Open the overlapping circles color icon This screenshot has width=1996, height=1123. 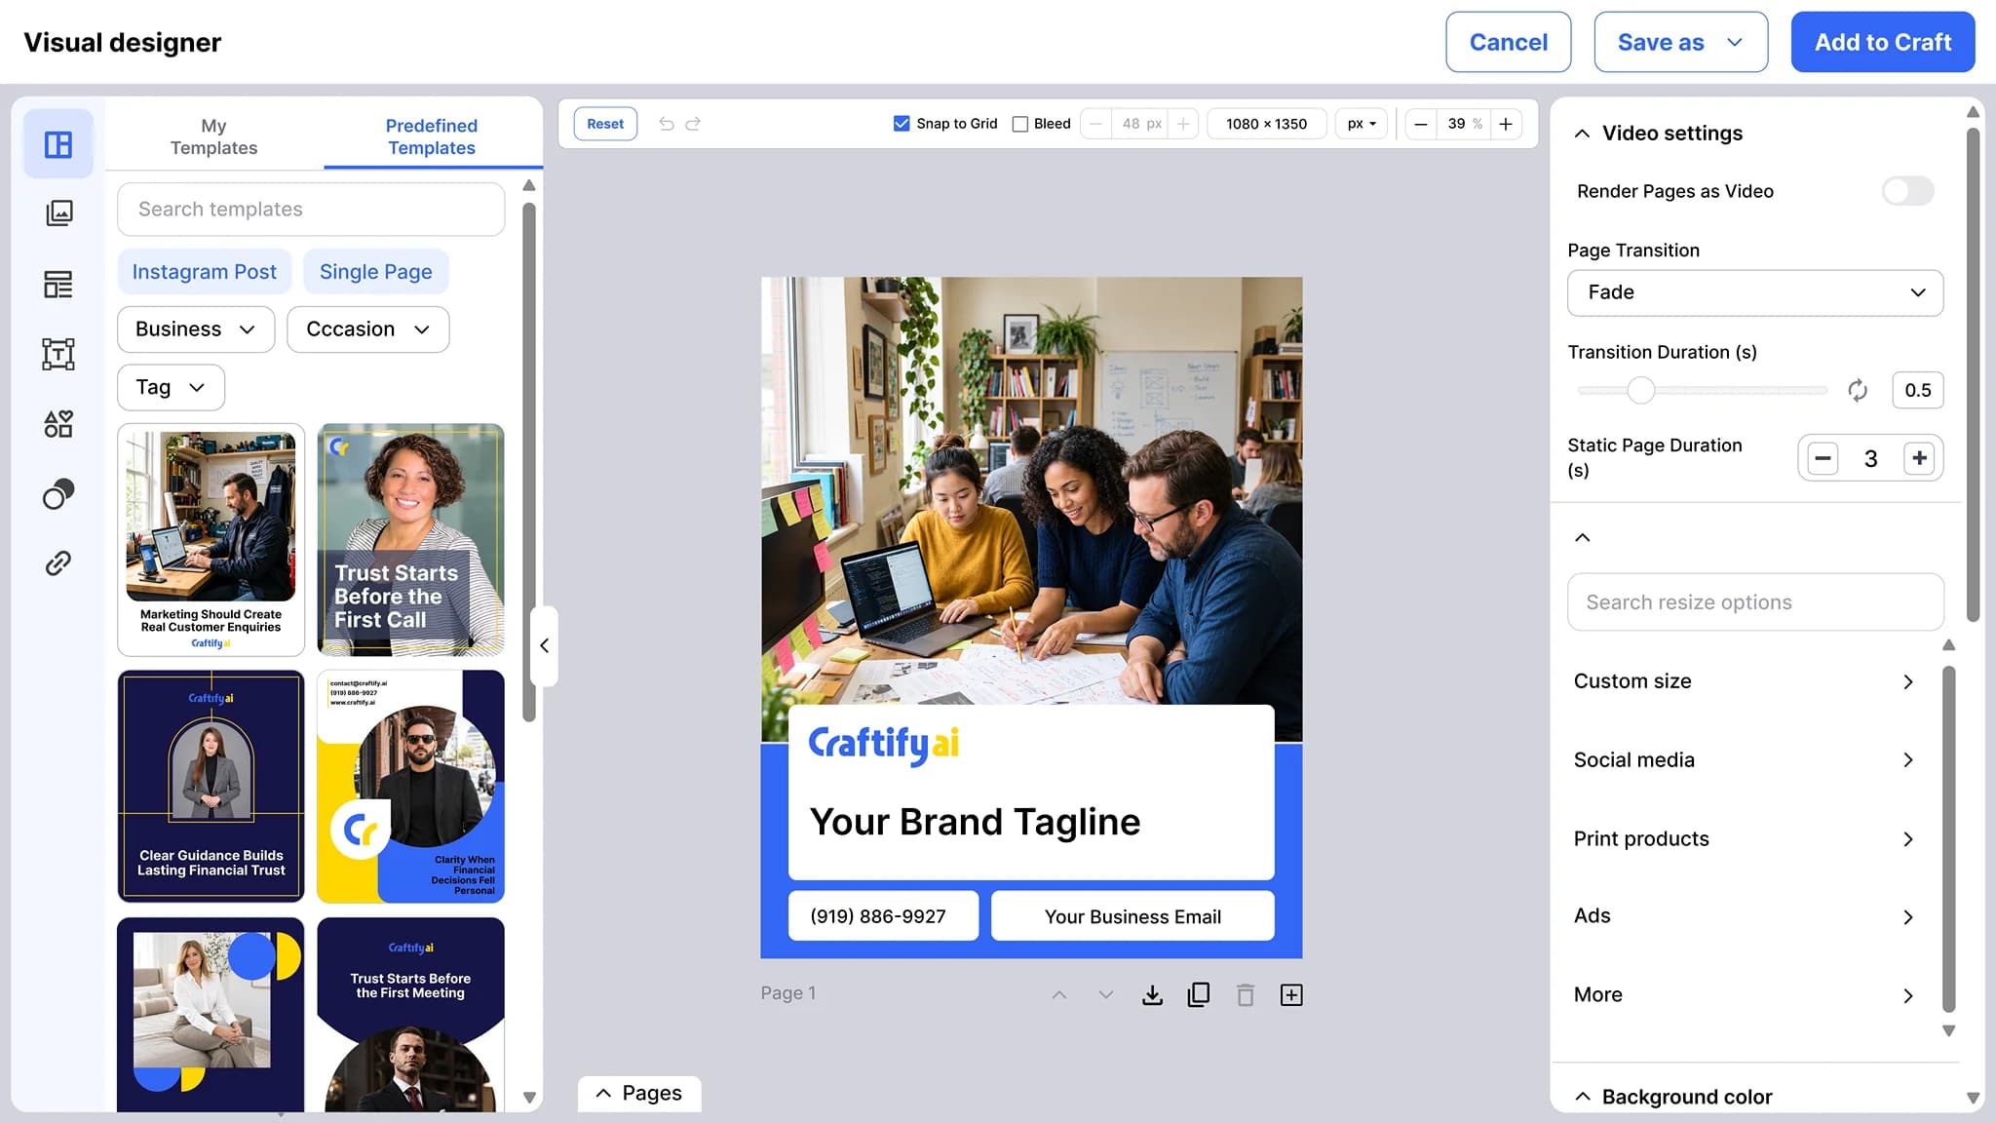58,494
